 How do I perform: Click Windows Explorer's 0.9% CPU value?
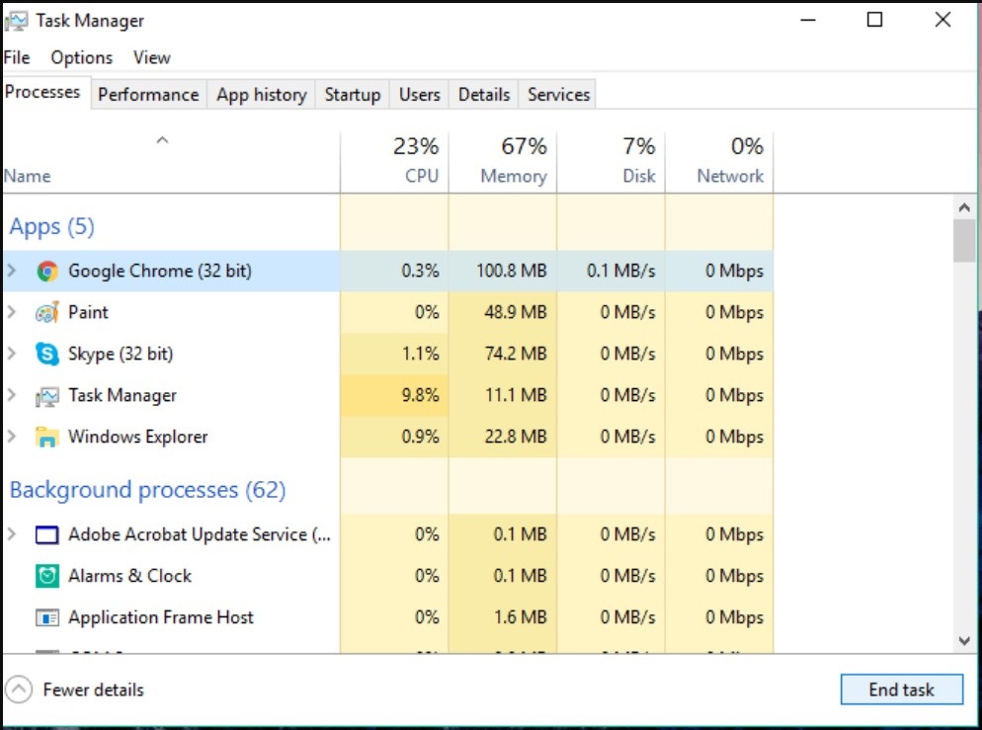tap(420, 437)
